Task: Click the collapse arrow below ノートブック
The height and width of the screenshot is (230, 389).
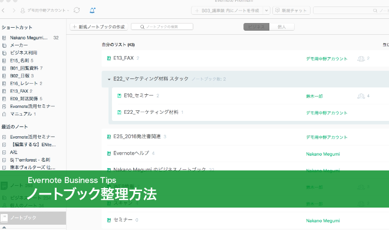Action: point(4,227)
